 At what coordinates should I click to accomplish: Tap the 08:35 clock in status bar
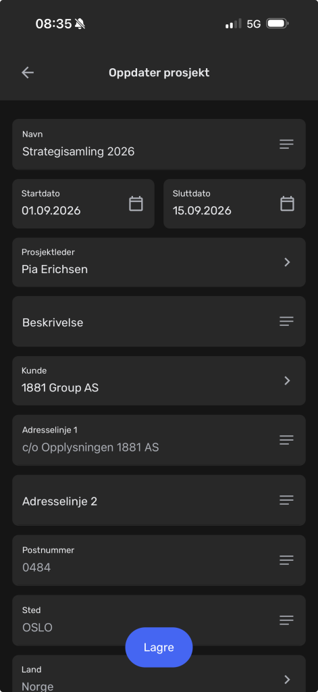pos(53,24)
